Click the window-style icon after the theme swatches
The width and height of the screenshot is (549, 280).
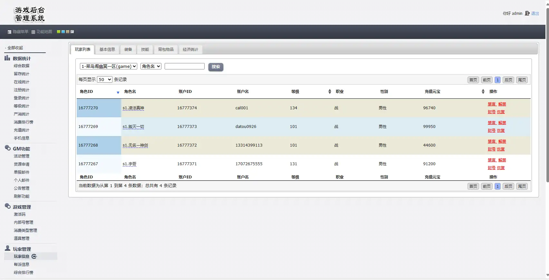click(x=72, y=32)
